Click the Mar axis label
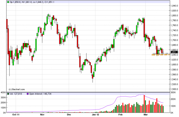The width and height of the screenshot is (179, 117). [145, 114]
